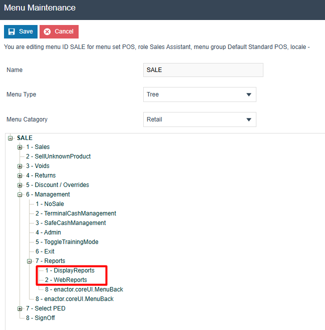This screenshot has width=325, height=330.
Task: Open the Menu Catagory dropdown
Action: tap(199, 119)
